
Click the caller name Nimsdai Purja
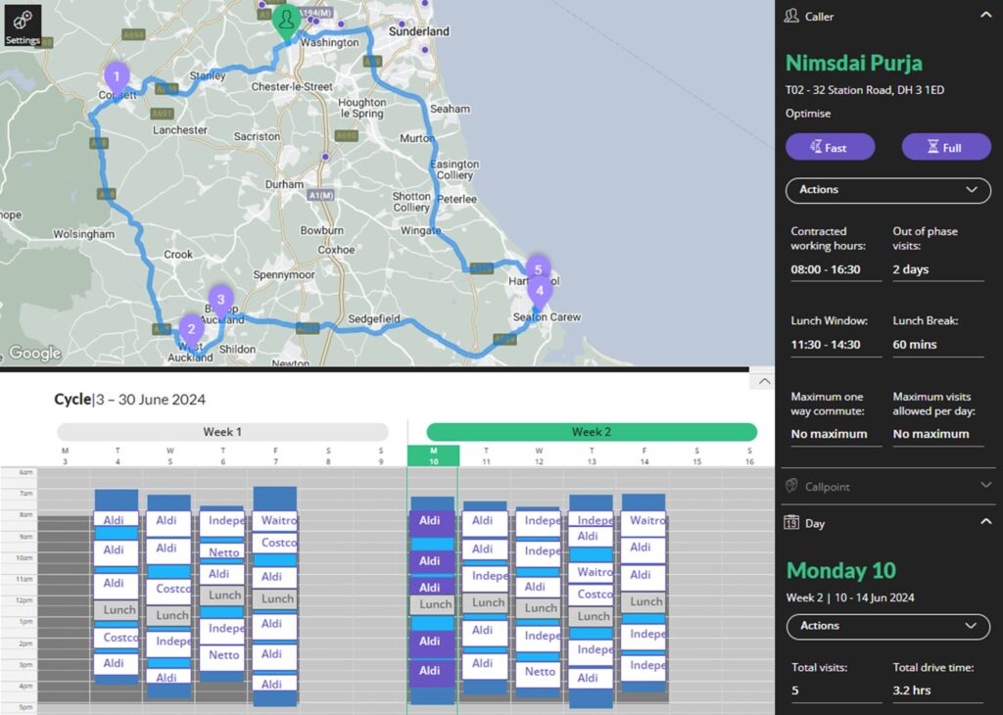(853, 64)
